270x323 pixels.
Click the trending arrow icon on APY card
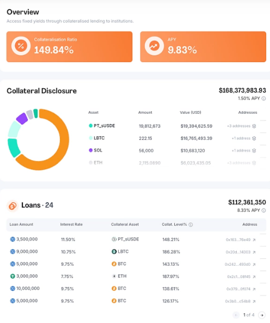[154, 46]
